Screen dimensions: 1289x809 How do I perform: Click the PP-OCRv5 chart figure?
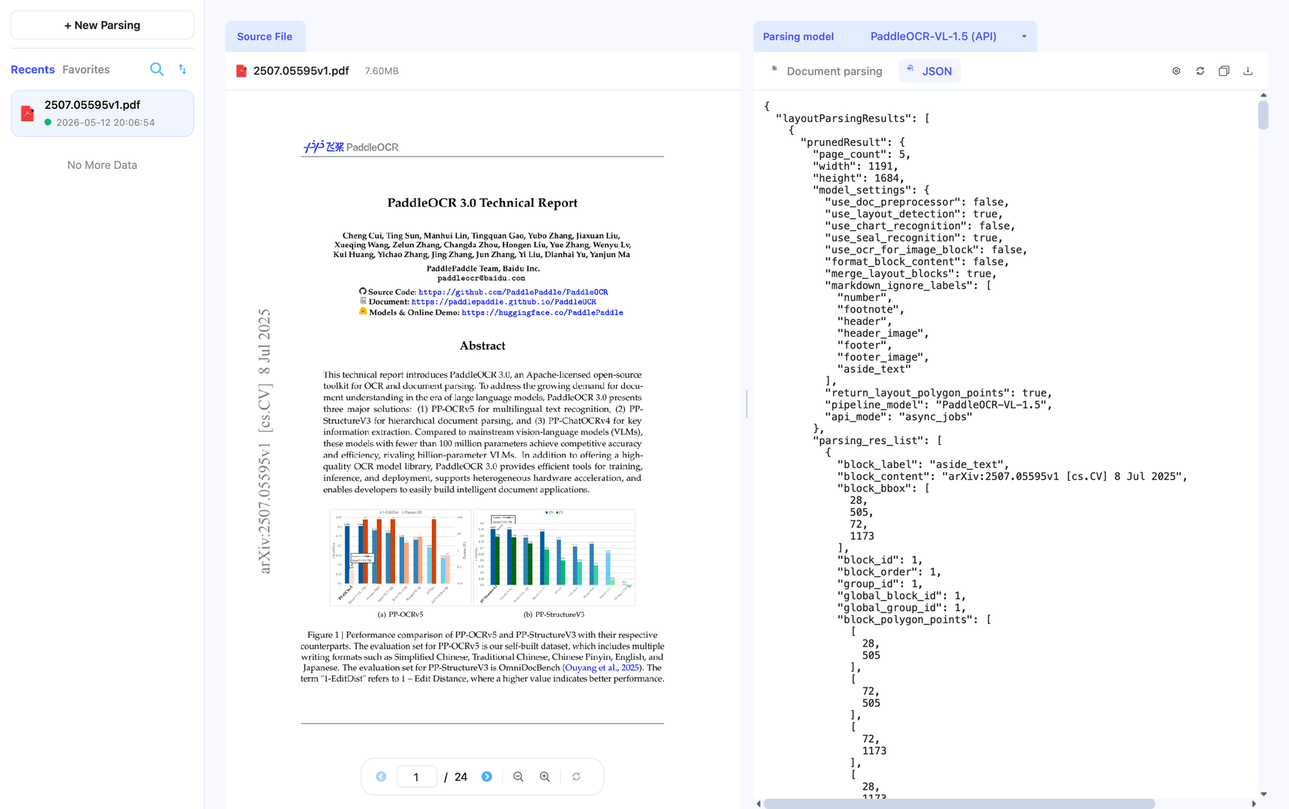[x=400, y=558]
